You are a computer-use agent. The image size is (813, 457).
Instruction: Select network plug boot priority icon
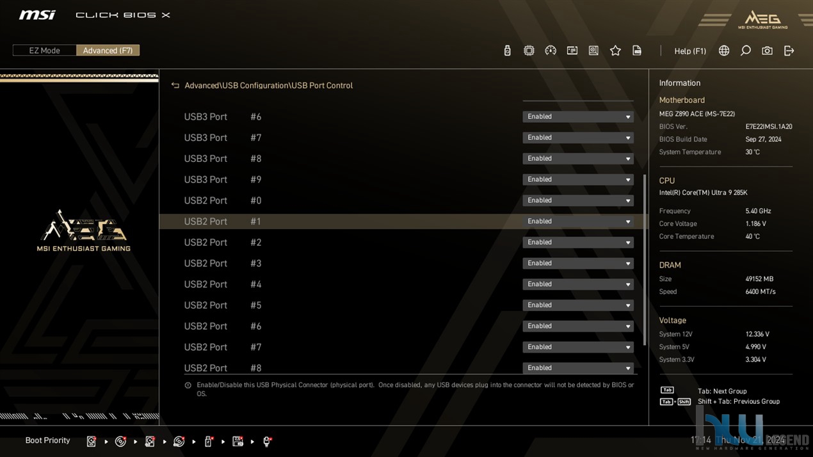click(267, 441)
